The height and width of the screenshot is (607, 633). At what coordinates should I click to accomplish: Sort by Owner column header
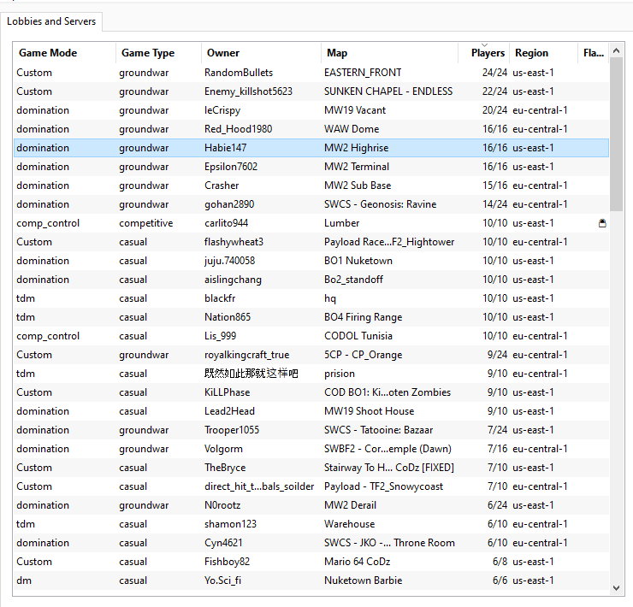261,53
